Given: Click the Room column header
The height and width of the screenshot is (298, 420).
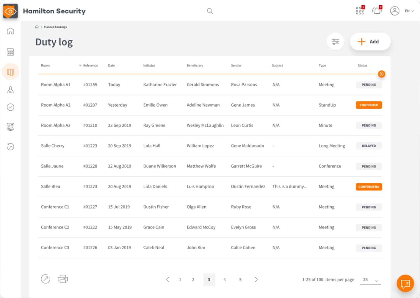Looking at the screenshot, I should (x=45, y=66).
